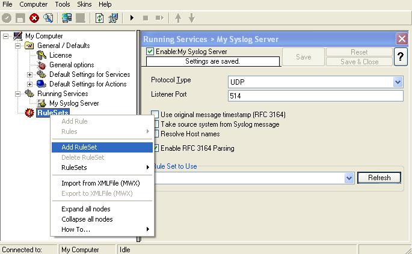Click the Refresh button
Image resolution: width=412 pixels, height=254 pixels.
(379, 178)
